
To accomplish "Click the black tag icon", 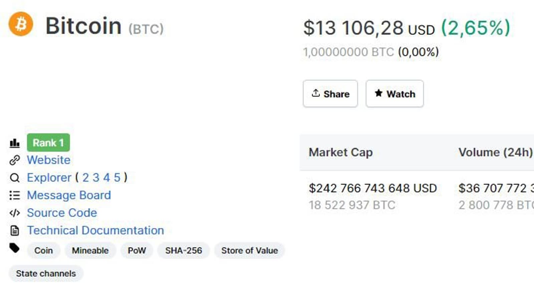I will [x=14, y=248].
